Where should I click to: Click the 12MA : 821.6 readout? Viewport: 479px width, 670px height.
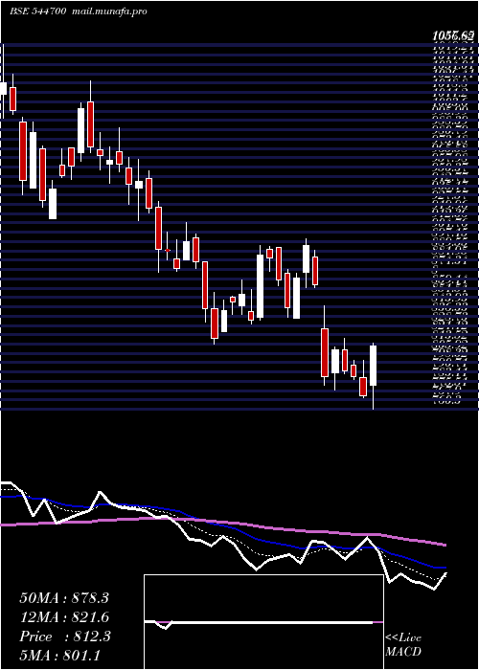[64, 617]
